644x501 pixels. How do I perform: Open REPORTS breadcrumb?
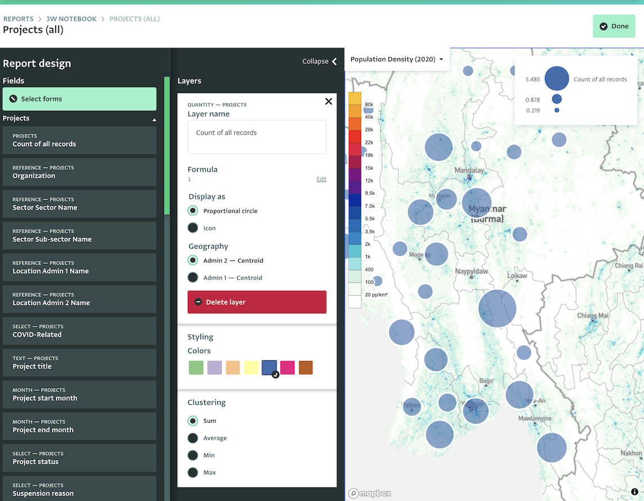click(19, 19)
